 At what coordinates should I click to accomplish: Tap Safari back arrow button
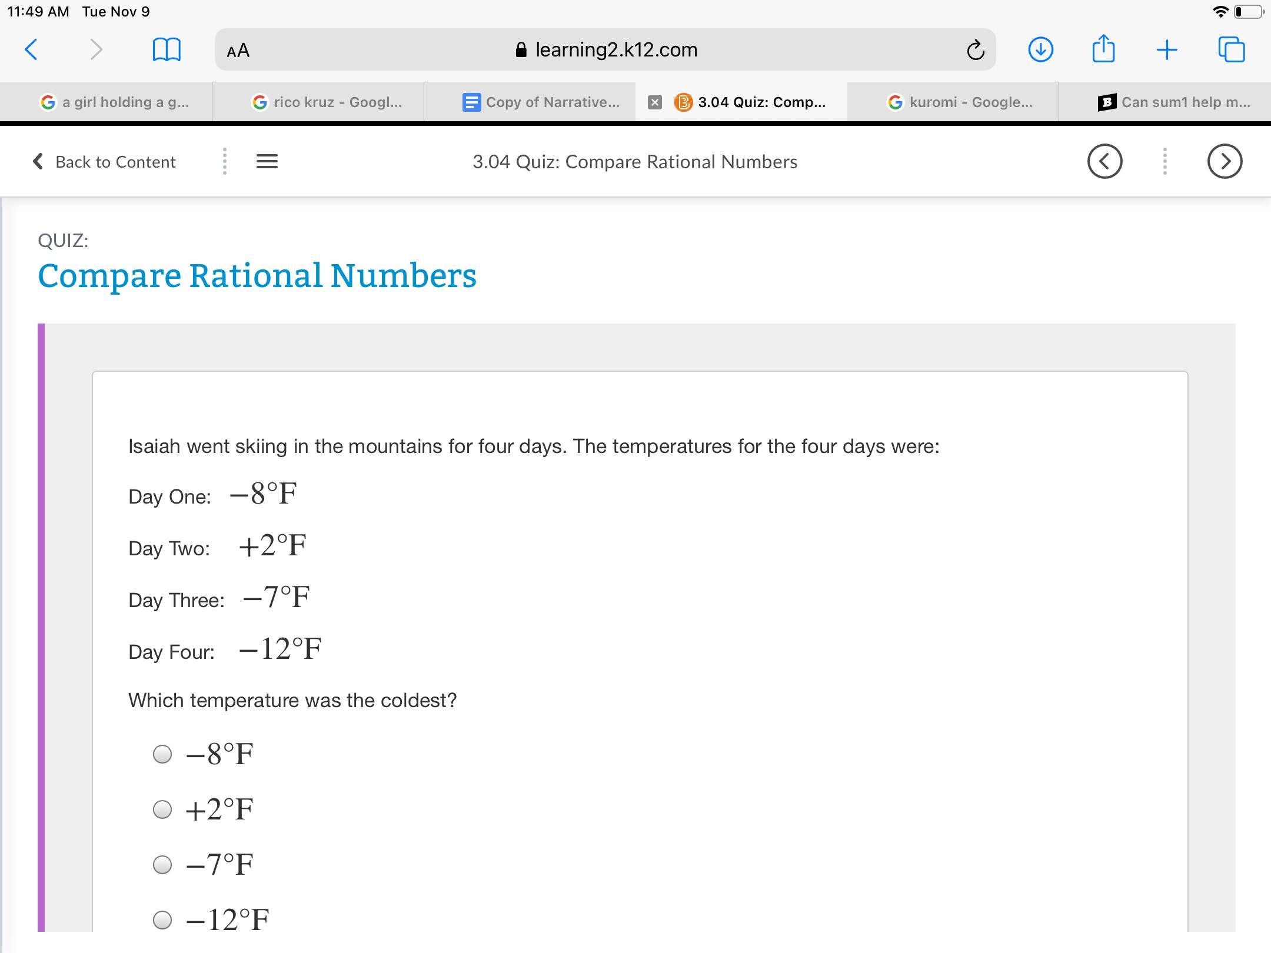(32, 49)
